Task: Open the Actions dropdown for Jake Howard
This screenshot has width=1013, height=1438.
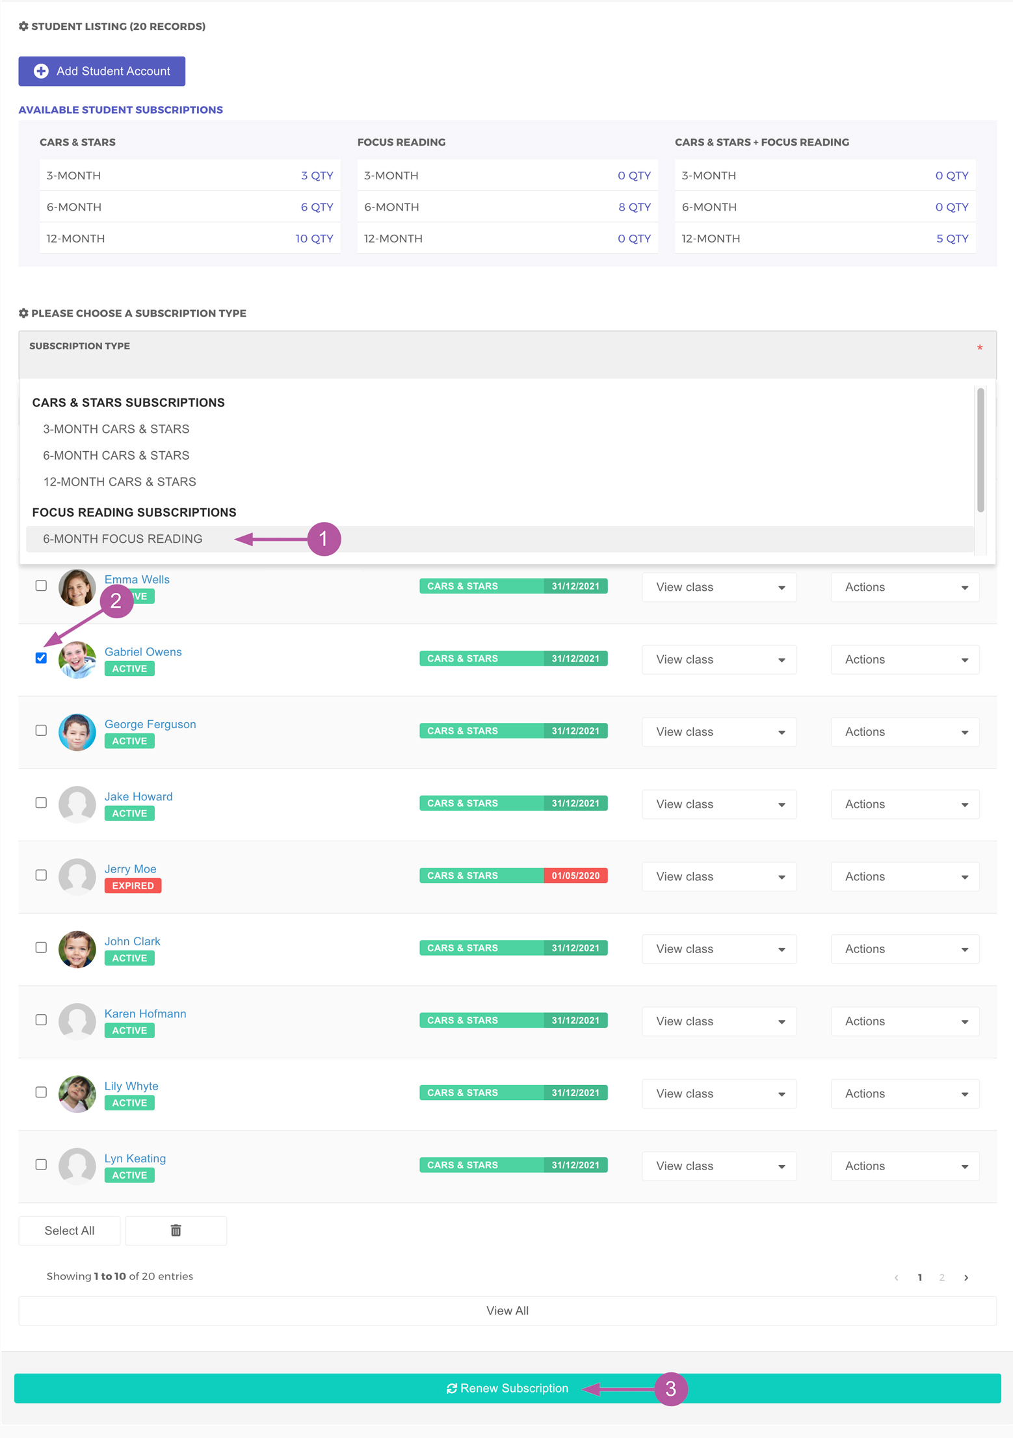Action: [x=904, y=804]
